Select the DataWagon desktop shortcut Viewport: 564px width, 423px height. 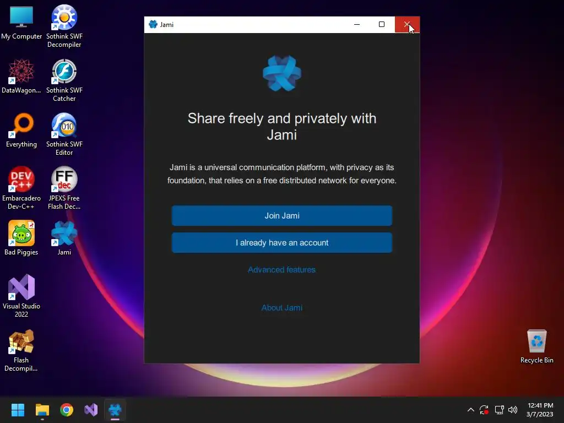pyautogui.click(x=21, y=76)
